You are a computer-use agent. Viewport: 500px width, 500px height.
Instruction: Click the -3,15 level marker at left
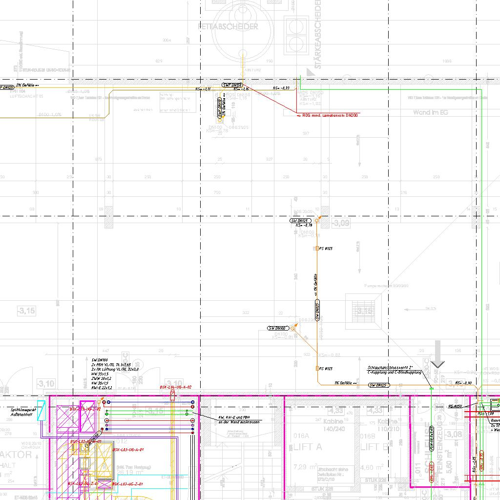click(26, 311)
